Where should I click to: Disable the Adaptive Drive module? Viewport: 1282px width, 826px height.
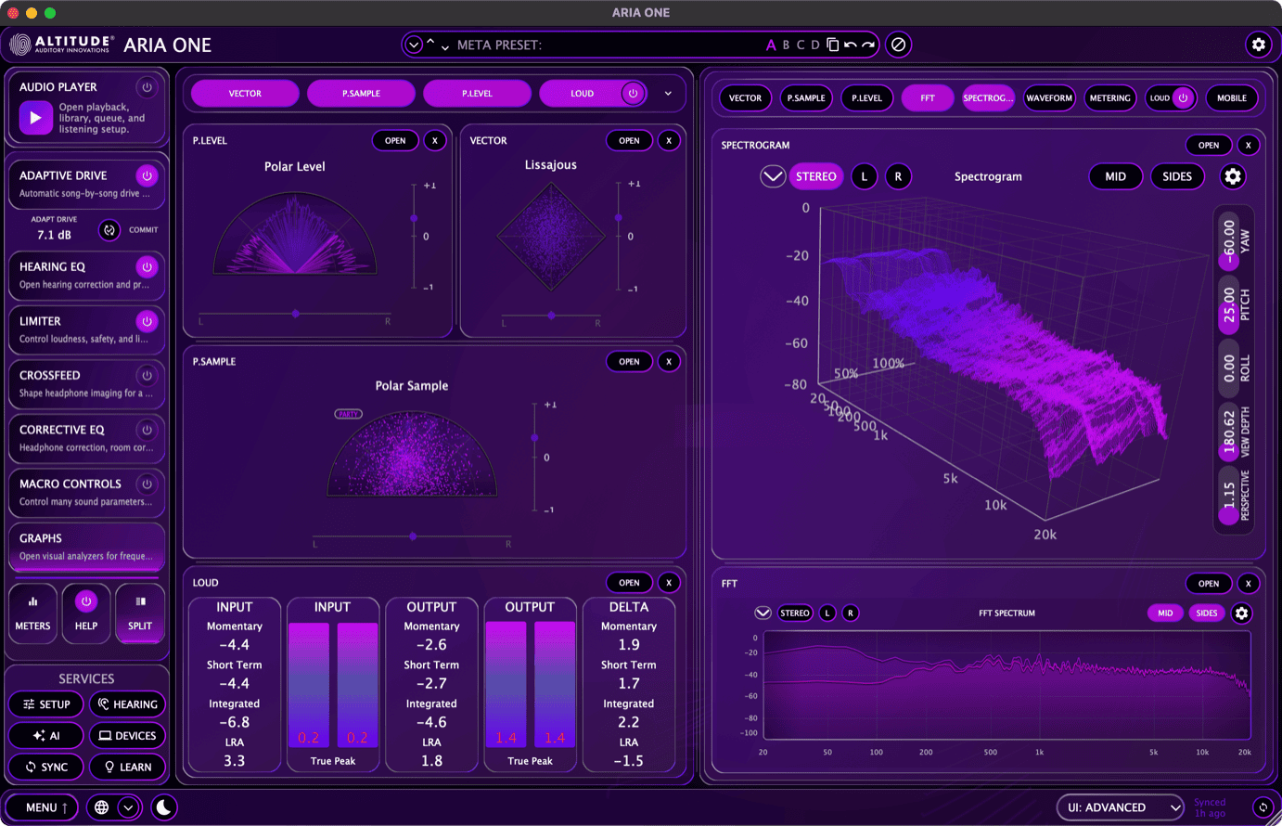pos(147,175)
